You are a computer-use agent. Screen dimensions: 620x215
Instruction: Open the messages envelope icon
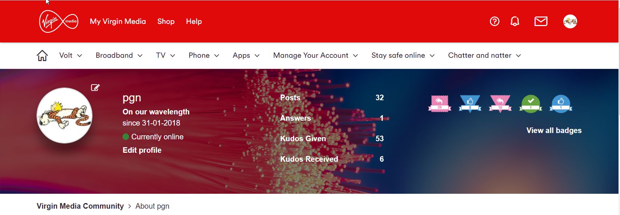[541, 22]
